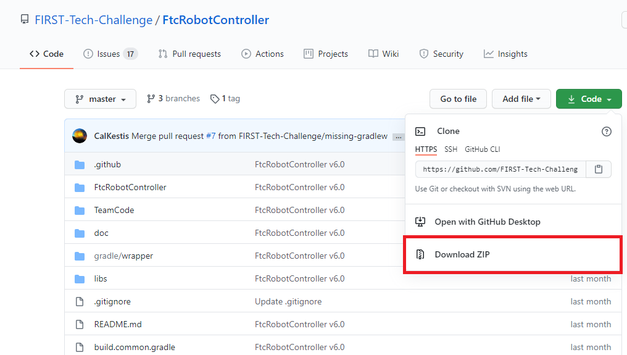This screenshot has width=627, height=355.
Task: Expand the Add file dropdown
Action: (x=521, y=99)
